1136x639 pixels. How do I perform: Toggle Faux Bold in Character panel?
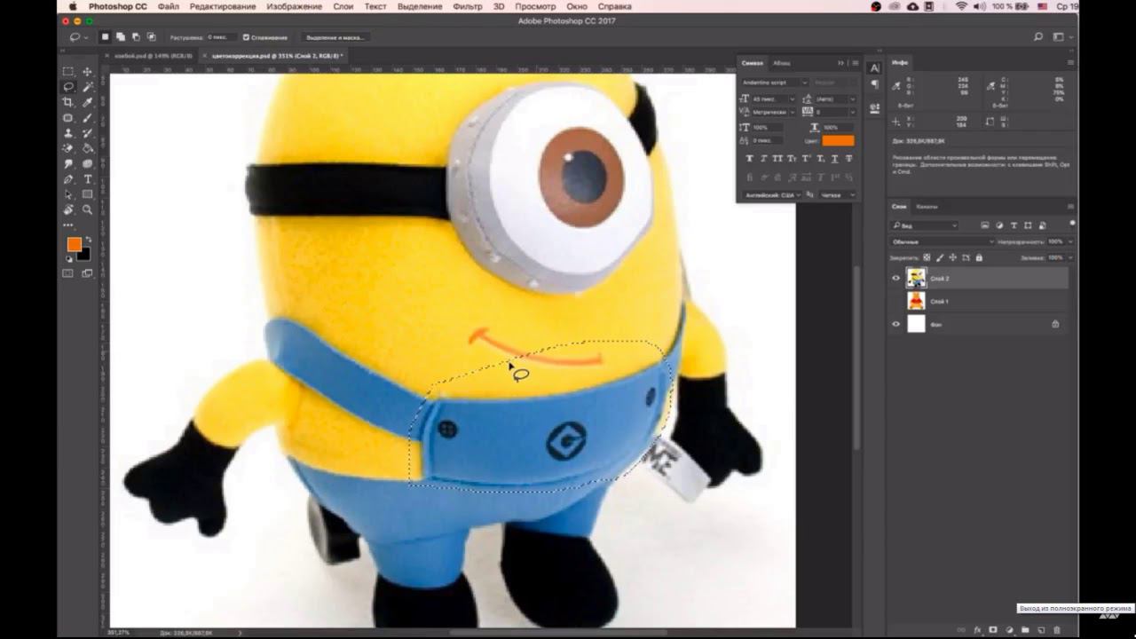[x=750, y=159]
